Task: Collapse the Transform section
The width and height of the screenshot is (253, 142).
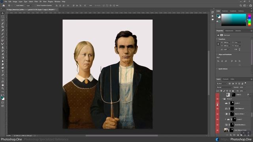Action: [x=217, y=39]
